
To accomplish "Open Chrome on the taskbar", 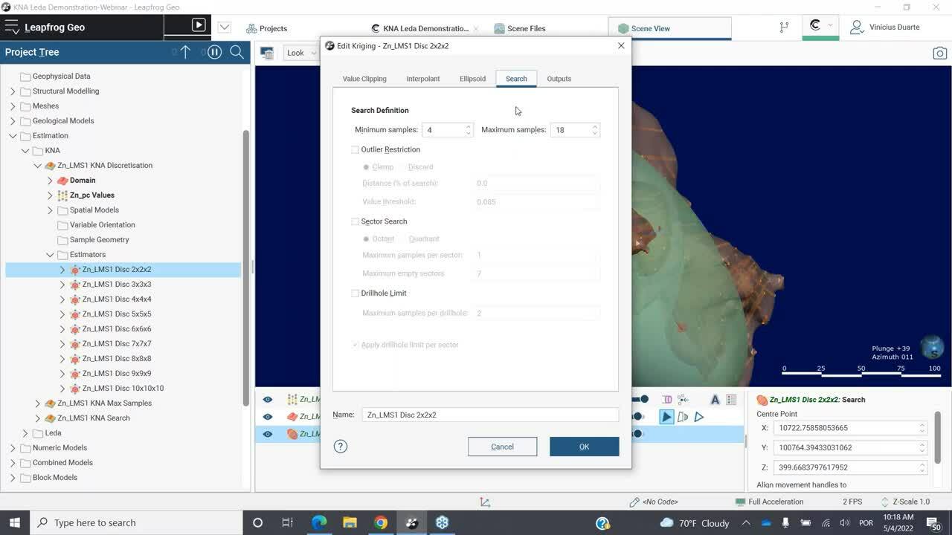I will point(380,522).
